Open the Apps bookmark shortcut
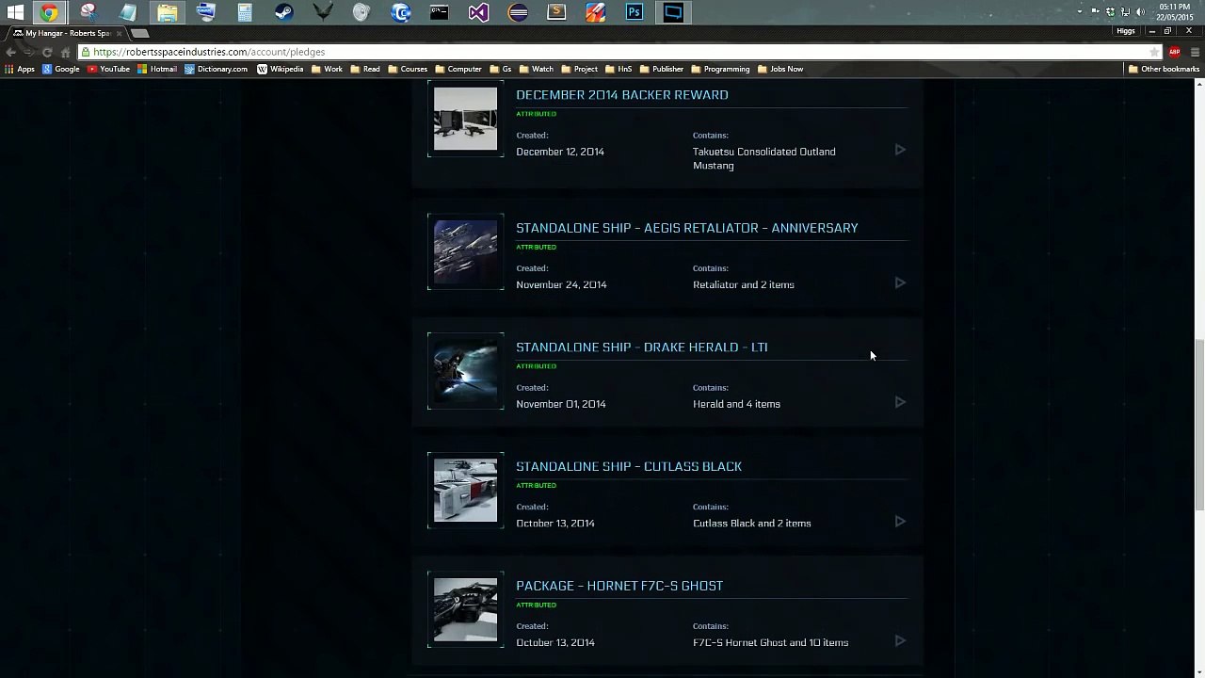 coord(19,69)
